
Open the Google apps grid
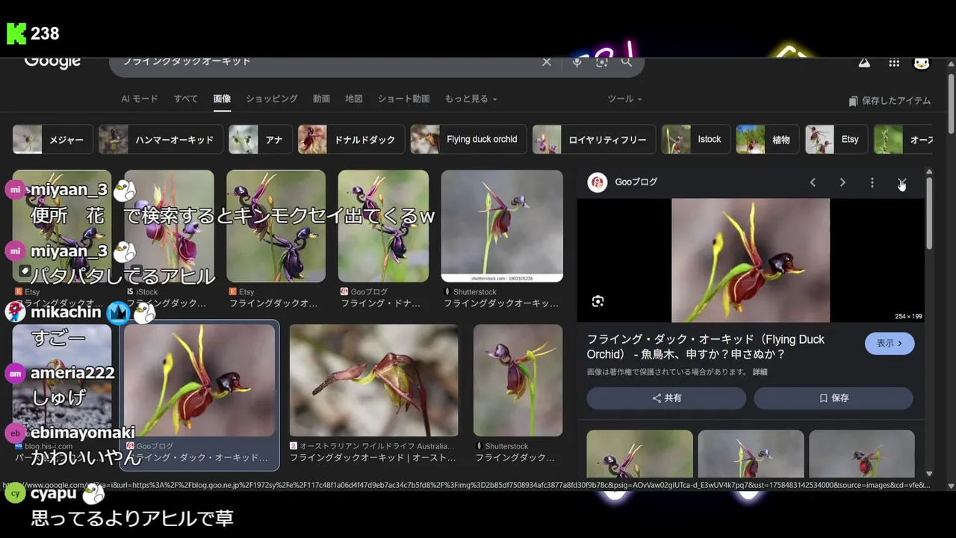pos(894,63)
